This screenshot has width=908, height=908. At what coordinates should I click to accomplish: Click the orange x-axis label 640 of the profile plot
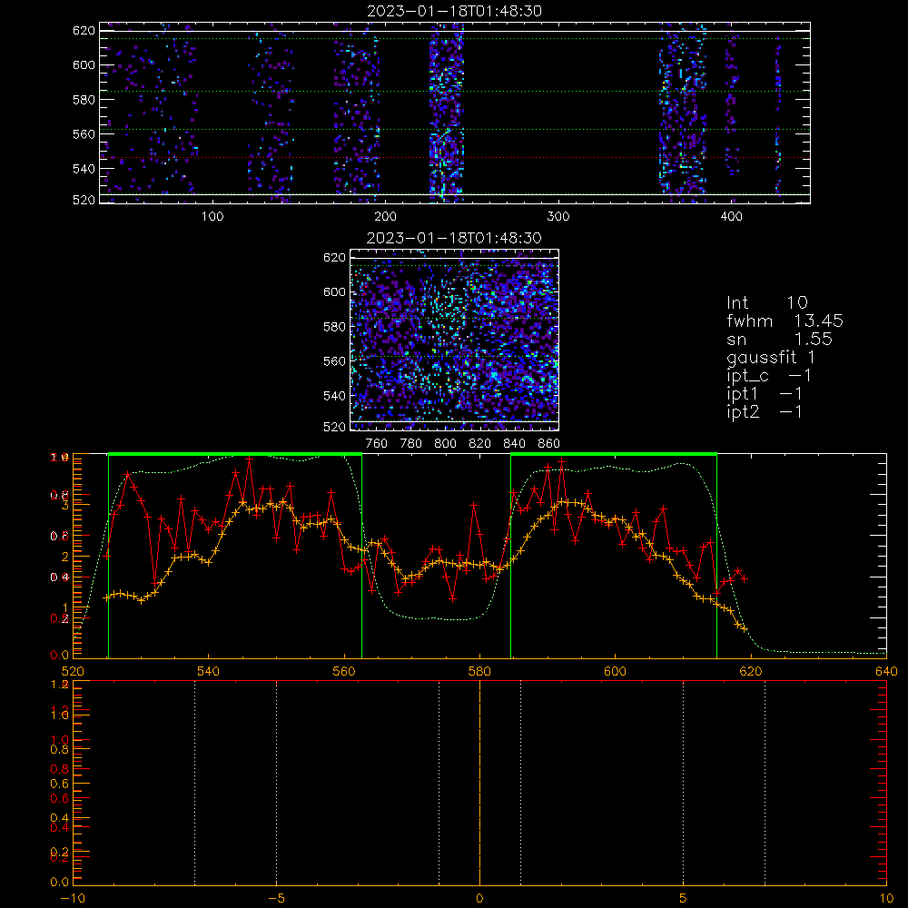click(886, 671)
